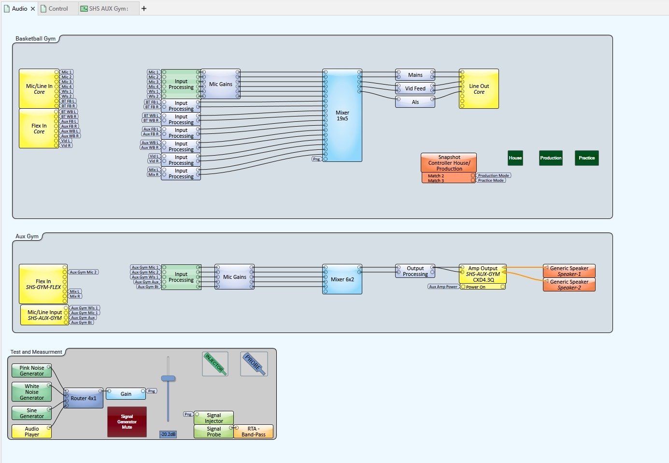
Task: Add a new schematic page with plus
Action: point(144,8)
